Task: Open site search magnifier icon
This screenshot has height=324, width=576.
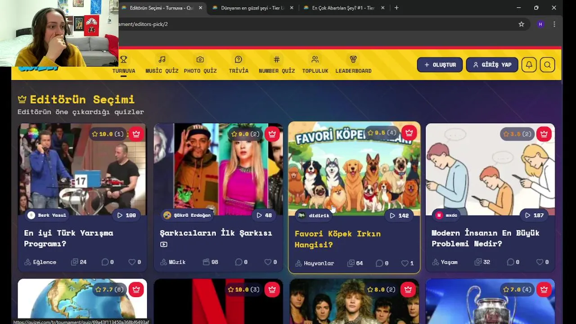Action: [x=547, y=65]
